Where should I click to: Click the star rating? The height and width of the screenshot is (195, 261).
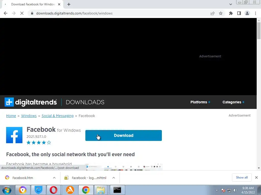[39, 143]
